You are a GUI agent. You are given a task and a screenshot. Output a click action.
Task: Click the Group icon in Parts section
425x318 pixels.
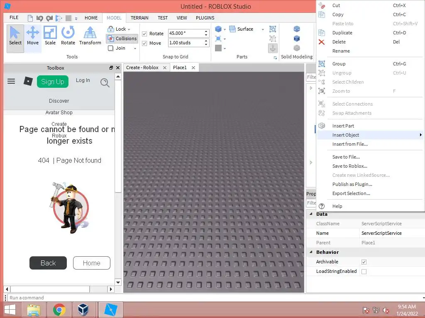(x=273, y=29)
